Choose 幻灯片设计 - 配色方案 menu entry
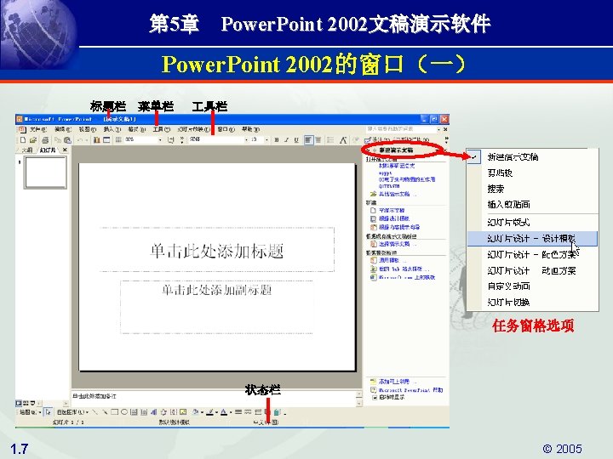Image resolution: width=613 pixels, height=459 pixels. pos(532,255)
